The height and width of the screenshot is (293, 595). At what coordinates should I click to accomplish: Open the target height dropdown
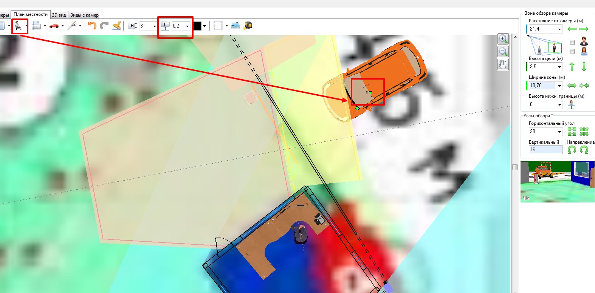(559, 67)
